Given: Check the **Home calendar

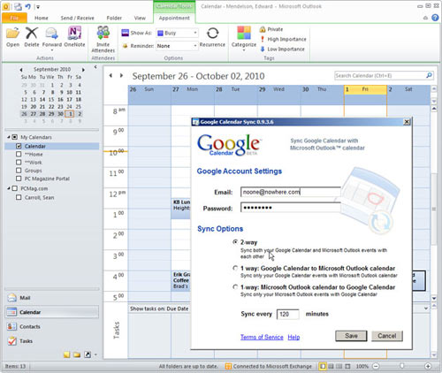Looking at the screenshot, I should (x=19, y=154).
